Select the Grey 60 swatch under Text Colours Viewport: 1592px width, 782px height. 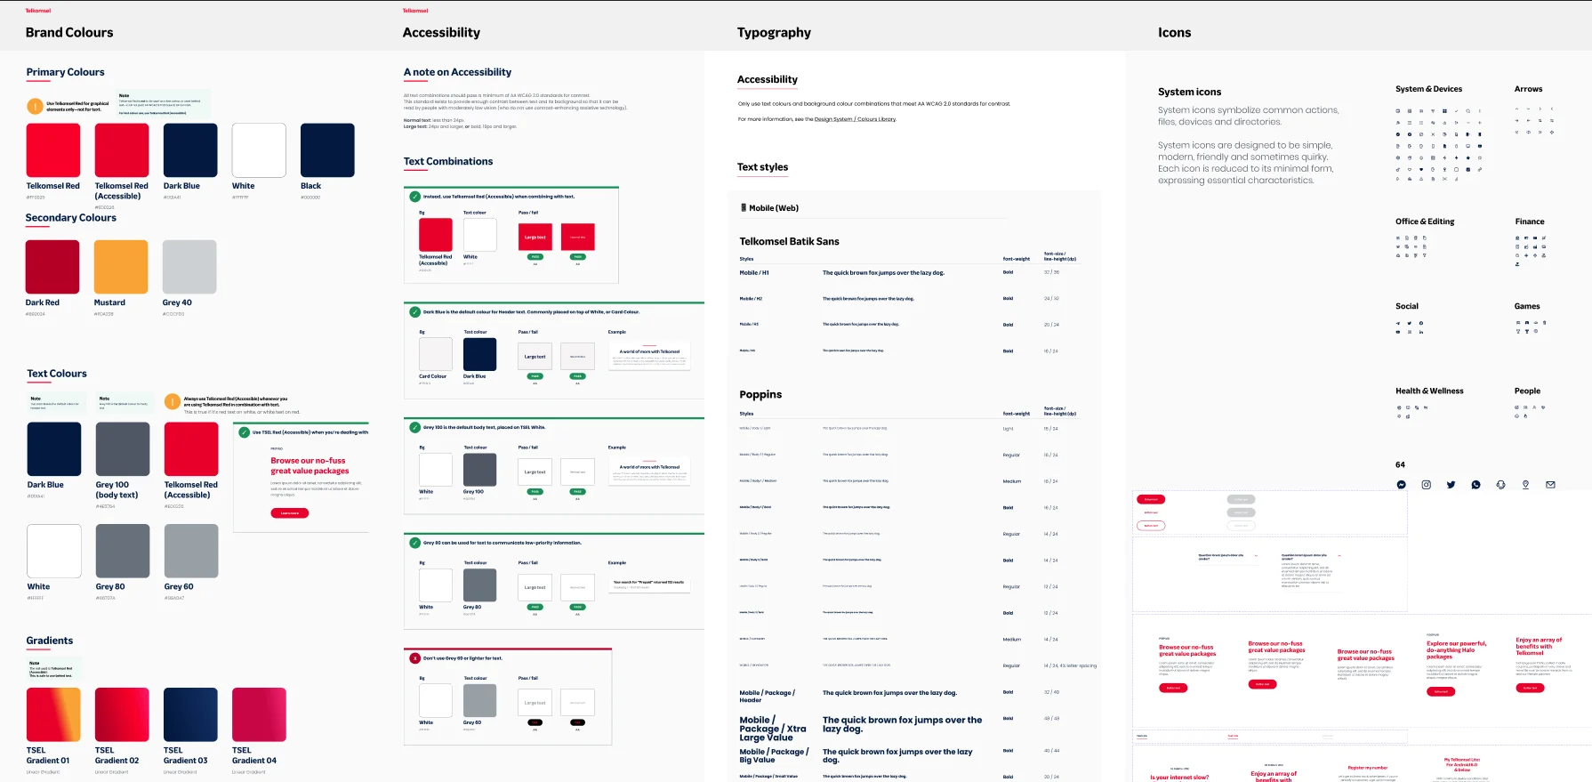point(191,551)
